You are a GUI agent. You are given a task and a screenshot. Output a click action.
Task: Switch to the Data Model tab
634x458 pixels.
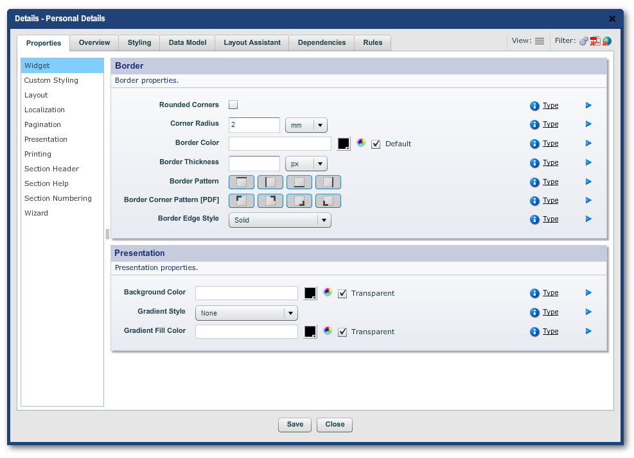187,42
